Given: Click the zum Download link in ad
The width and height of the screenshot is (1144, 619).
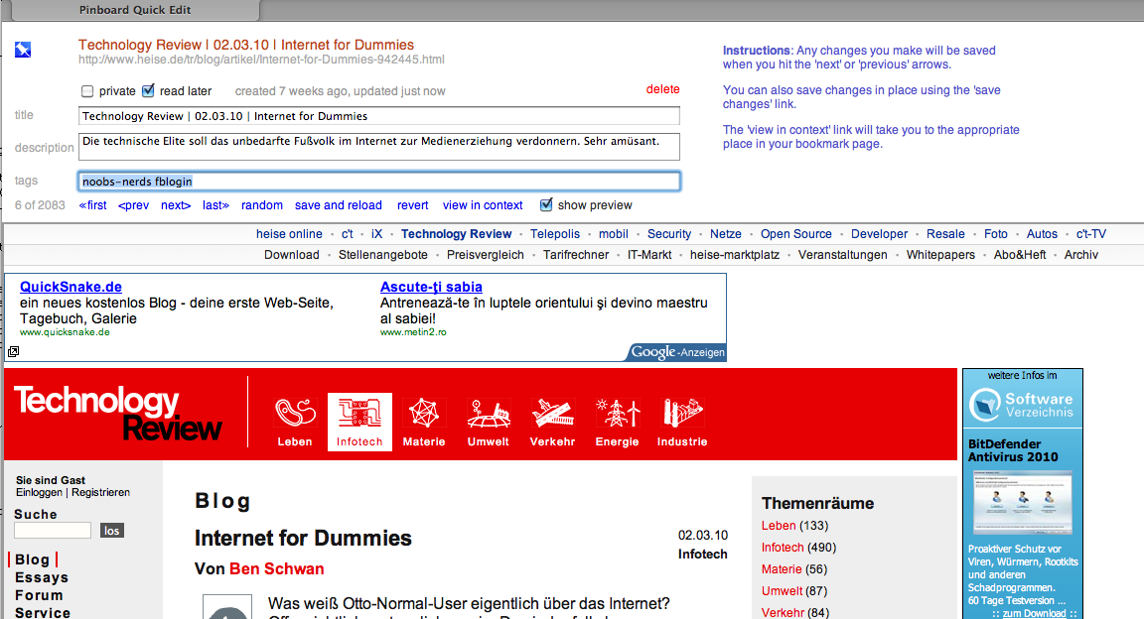Looking at the screenshot, I should [x=1034, y=614].
